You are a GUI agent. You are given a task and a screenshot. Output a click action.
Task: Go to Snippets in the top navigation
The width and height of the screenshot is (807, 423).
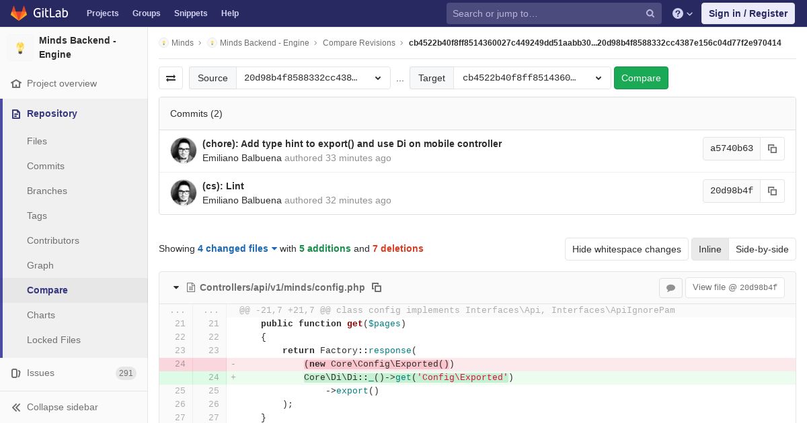point(190,13)
